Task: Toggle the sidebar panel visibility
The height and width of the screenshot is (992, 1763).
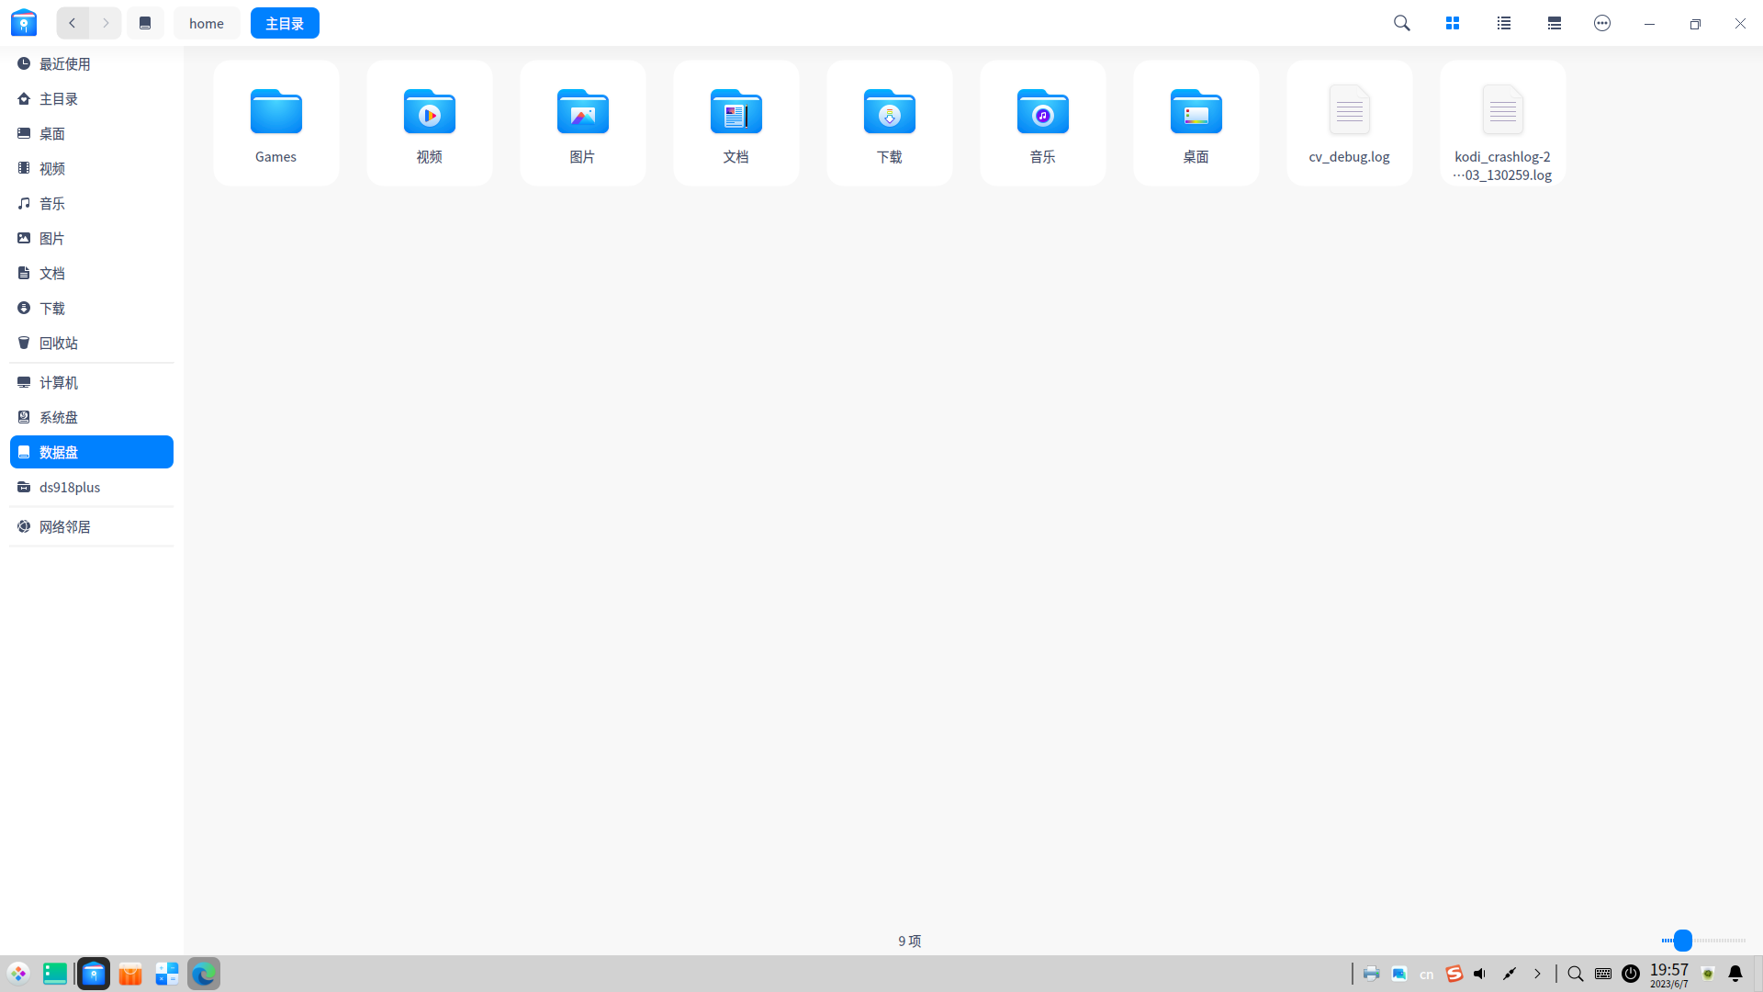Action: pos(144,22)
